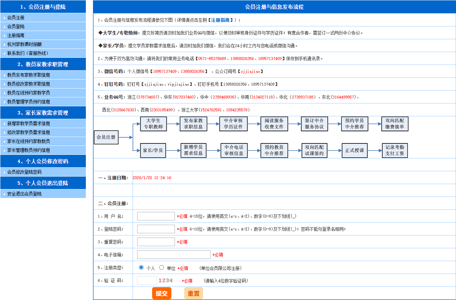Select the 个人 registration type radio
Viewport: 456px width, 300px height.
coord(141,268)
